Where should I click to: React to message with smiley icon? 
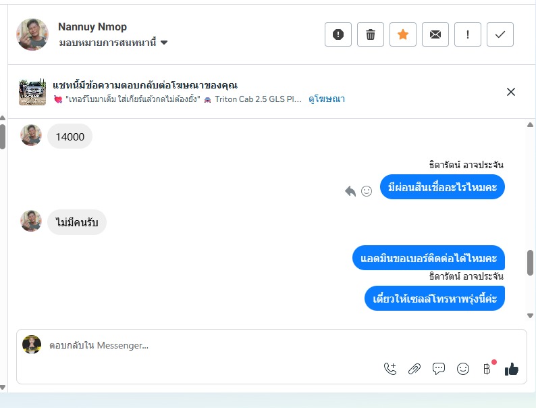click(x=367, y=191)
